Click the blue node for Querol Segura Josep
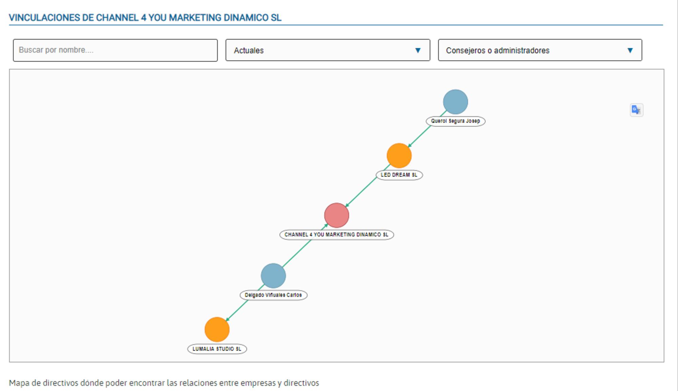This screenshot has height=391, width=678. click(x=455, y=102)
